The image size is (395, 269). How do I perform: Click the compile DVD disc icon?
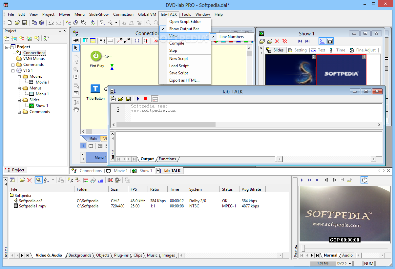coord(93,23)
